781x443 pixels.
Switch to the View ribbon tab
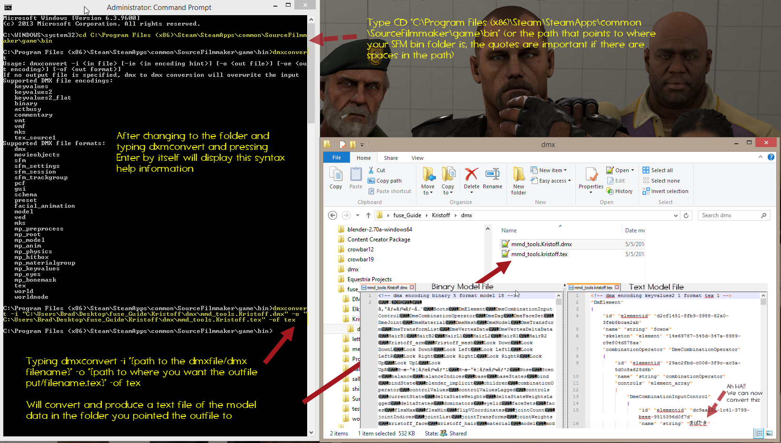tap(417, 158)
